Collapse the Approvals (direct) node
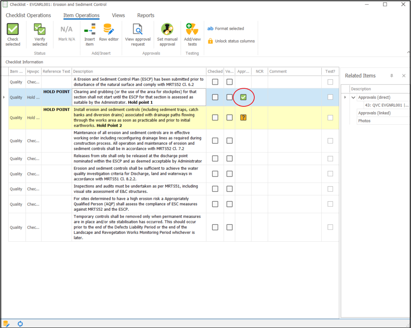The height and width of the screenshot is (328, 411). pos(353,97)
